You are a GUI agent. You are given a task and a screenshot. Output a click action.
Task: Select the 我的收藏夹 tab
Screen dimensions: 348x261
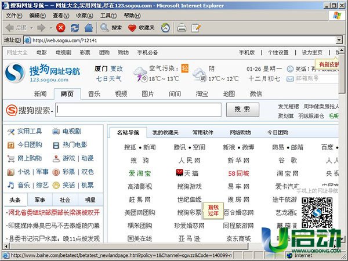click(x=165, y=133)
